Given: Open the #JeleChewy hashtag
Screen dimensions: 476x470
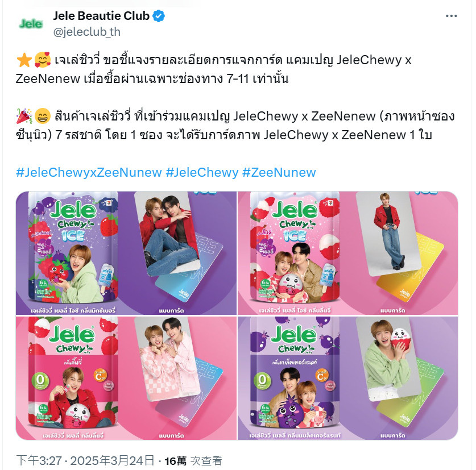Looking at the screenshot, I should 202,172.
